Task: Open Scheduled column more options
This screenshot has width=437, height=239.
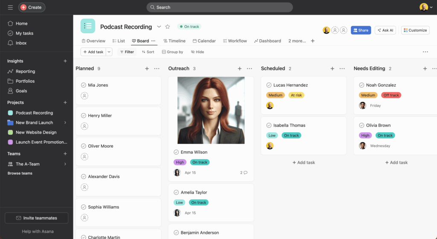Action: pyautogui.click(x=342, y=69)
